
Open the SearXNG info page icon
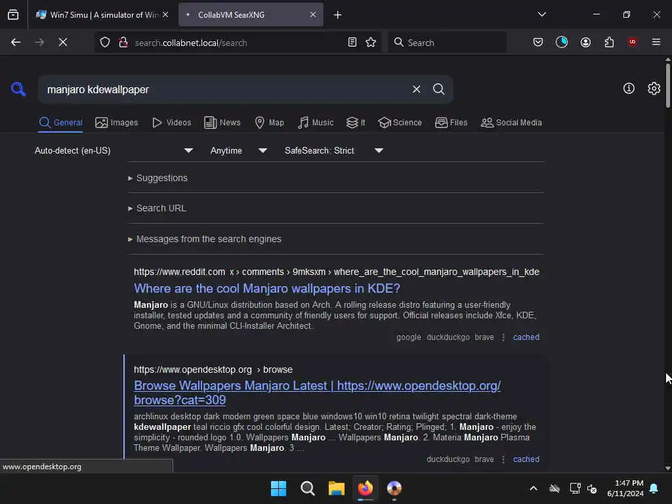(x=629, y=89)
